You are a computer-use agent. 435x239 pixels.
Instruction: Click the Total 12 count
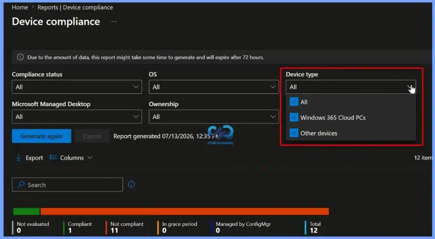313,227
